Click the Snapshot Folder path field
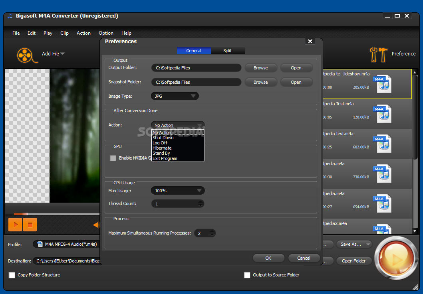The image size is (423, 294). click(196, 82)
